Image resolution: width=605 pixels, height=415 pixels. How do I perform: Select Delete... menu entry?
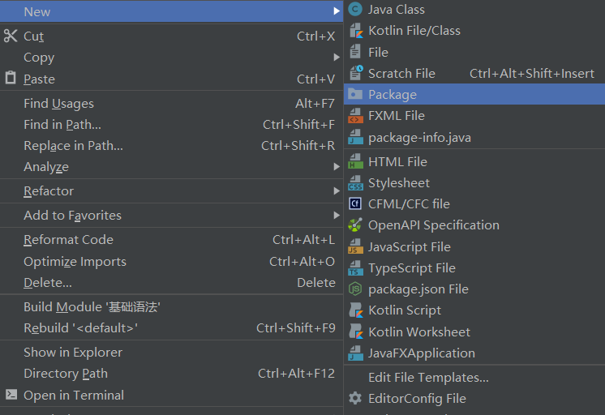pos(171,283)
